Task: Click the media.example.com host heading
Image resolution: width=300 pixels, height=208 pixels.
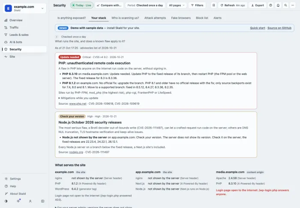Action: pyautogui.click(x=230, y=172)
